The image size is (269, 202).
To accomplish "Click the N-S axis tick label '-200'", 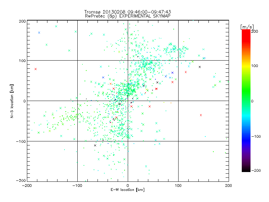I will click(x=21, y=180).
